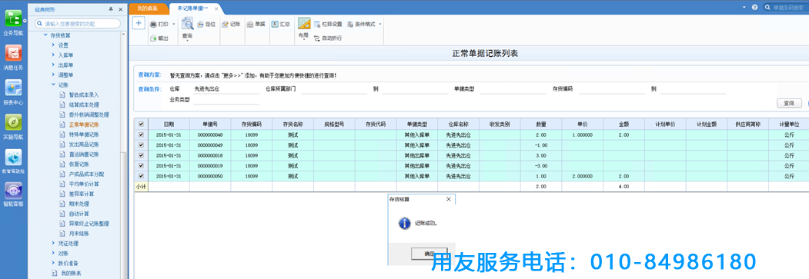Screen dimensions: 809x279
Task: Click the 查询 button in query panel
Action: click(790, 104)
